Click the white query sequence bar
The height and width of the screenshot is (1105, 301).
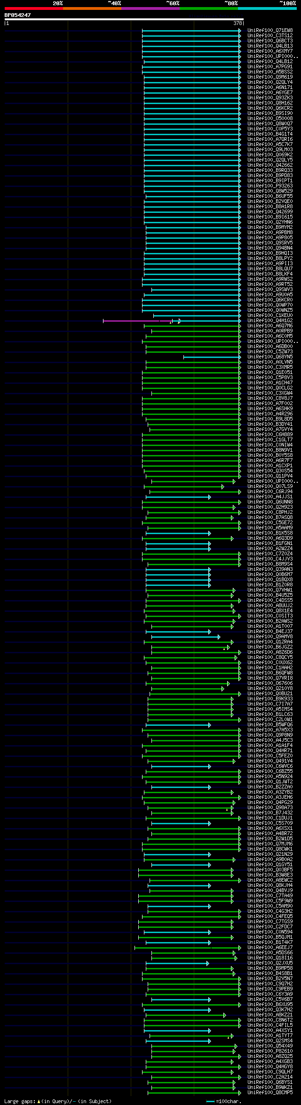[x=124, y=19]
